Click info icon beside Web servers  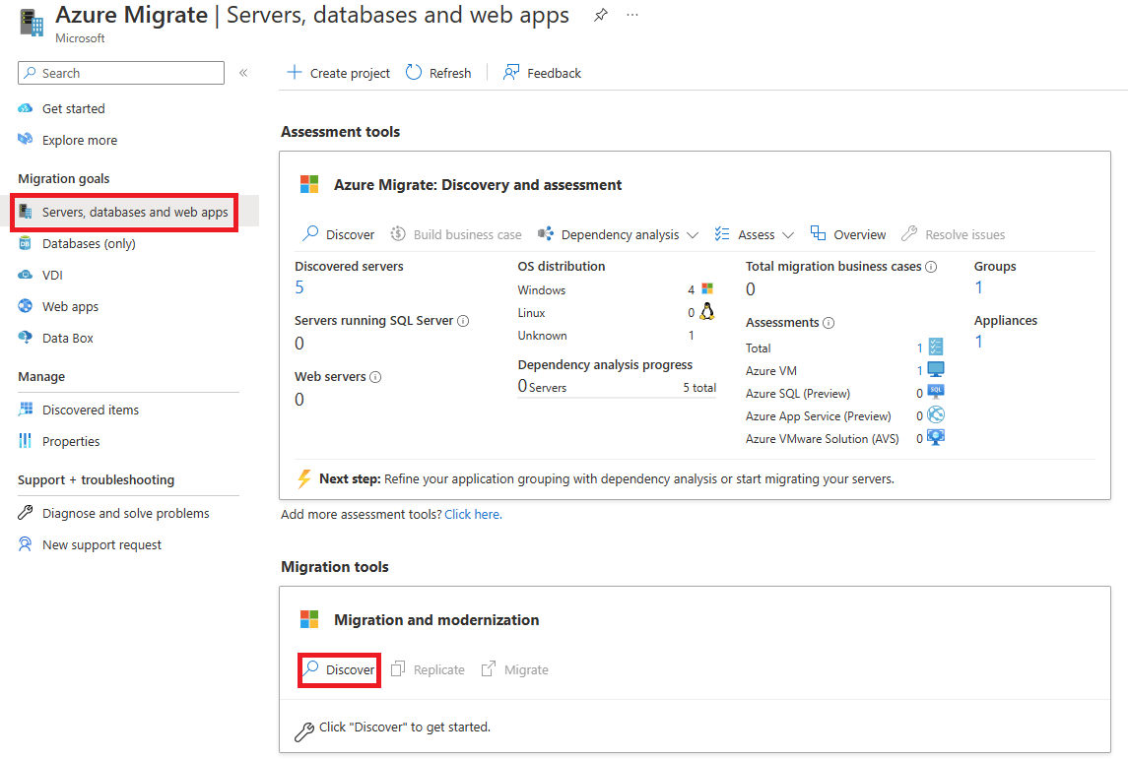pos(375,377)
